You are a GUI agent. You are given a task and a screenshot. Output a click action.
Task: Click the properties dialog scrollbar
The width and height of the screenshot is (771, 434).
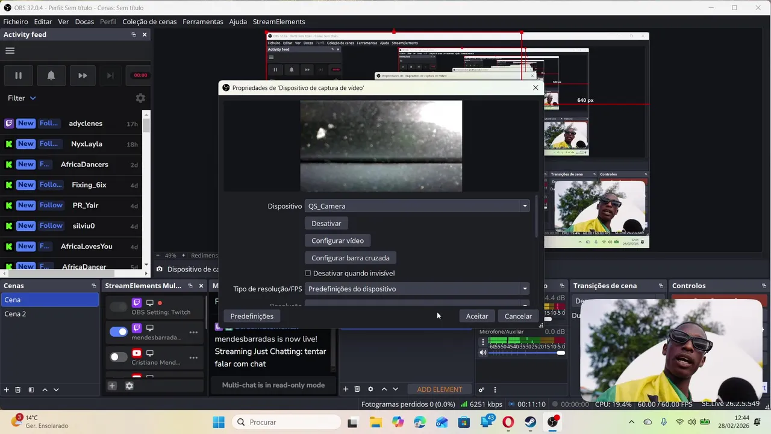[536, 217]
